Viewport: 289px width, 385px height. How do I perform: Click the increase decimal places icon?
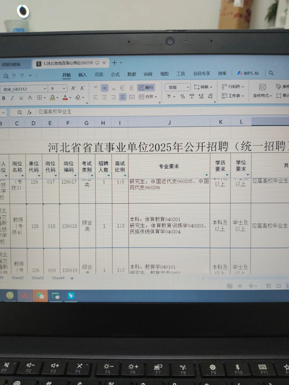coord(201,97)
